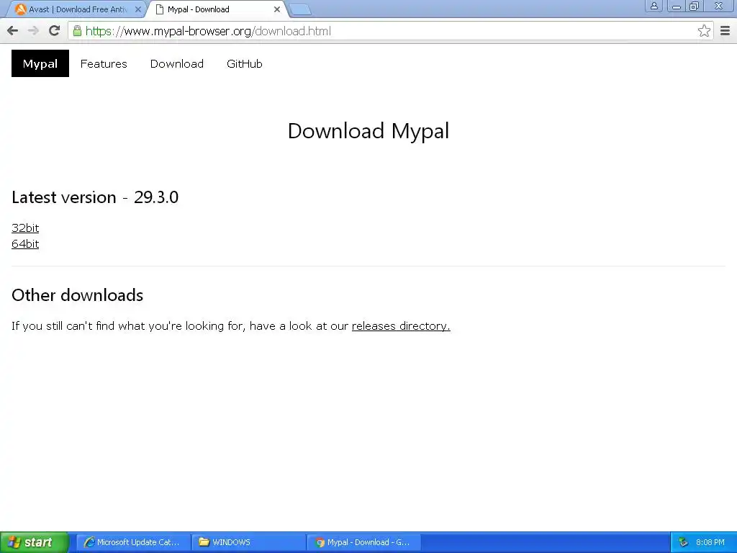Click the forward navigation arrow
This screenshot has height=553, width=737.
point(33,31)
